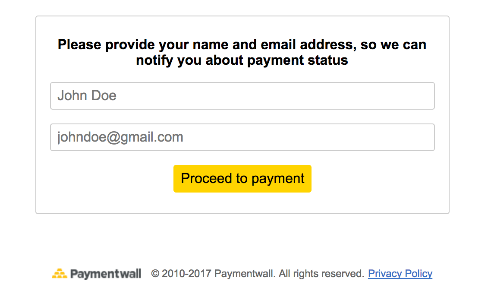Select the input with gmail placeholder
Image resolution: width=491 pixels, height=297 pixels.
tap(242, 137)
